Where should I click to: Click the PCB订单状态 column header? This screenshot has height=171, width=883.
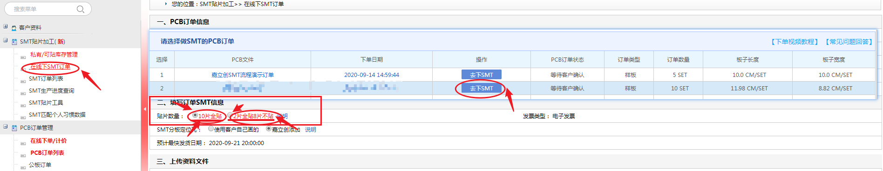(567, 60)
